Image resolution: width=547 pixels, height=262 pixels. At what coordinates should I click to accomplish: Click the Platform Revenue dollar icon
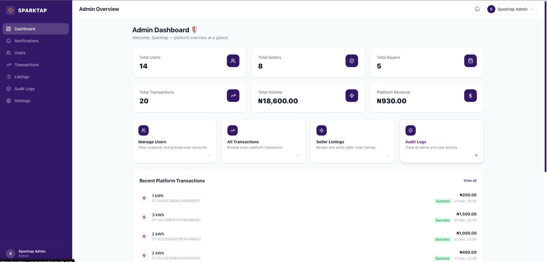coord(470,96)
